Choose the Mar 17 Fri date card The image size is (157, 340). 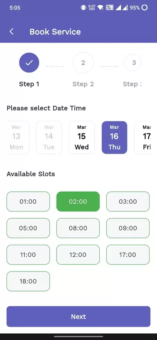coord(142,137)
